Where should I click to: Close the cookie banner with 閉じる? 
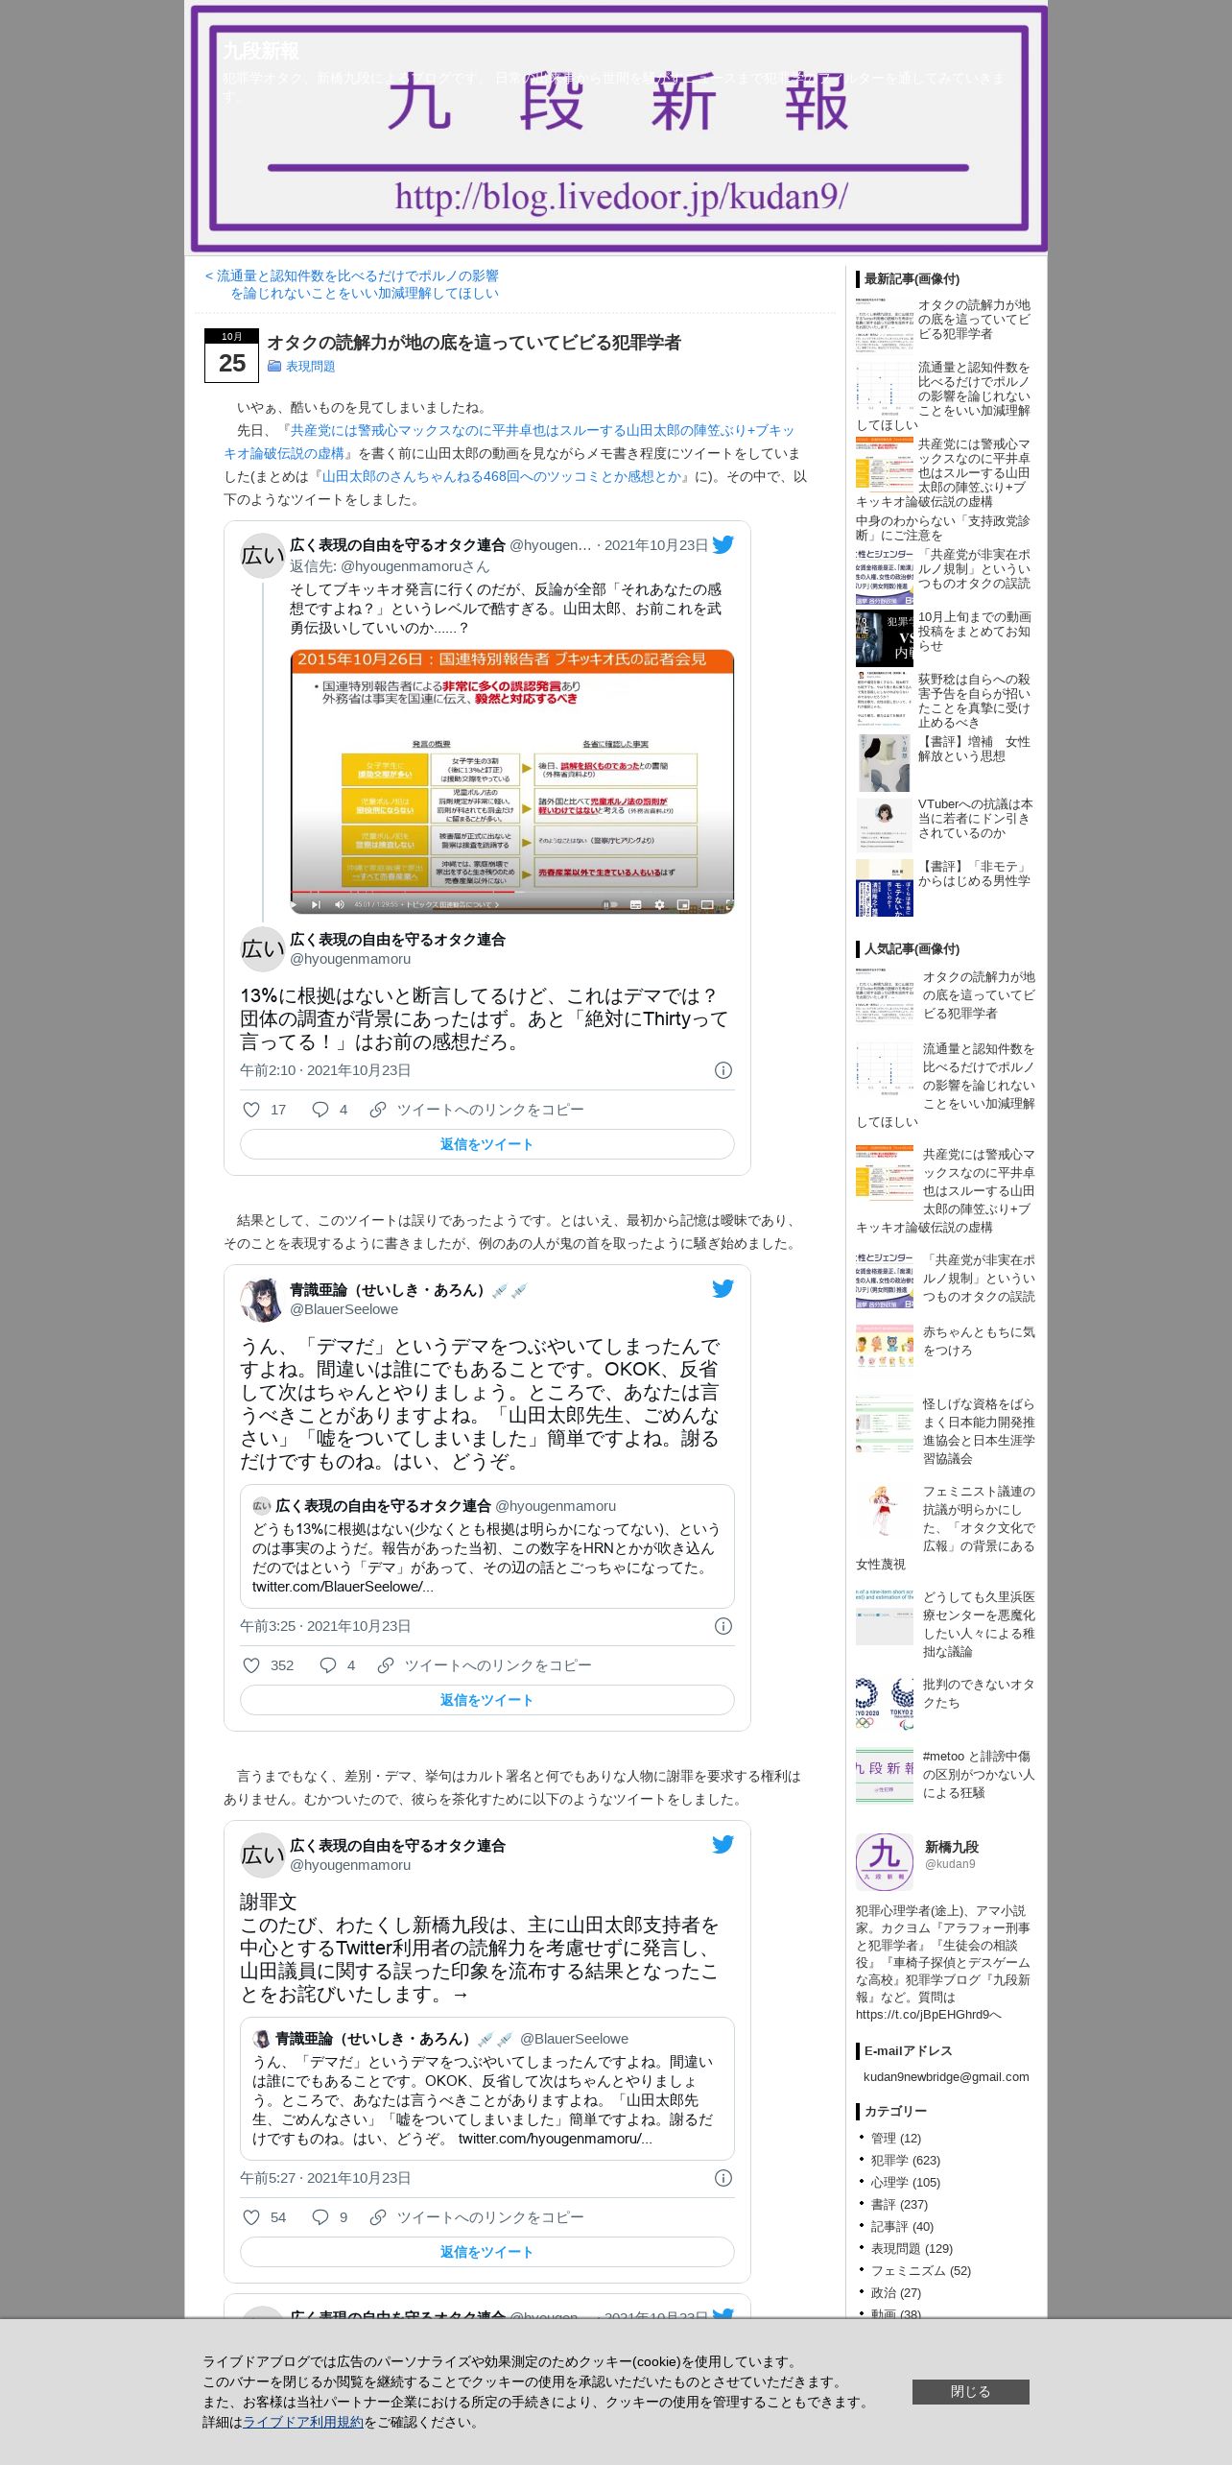coord(970,2391)
